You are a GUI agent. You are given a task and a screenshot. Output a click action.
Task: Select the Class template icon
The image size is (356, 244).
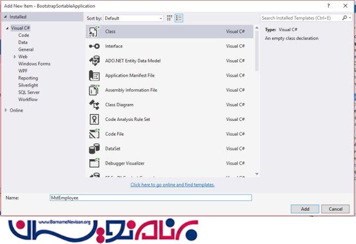(x=94, y=32)
